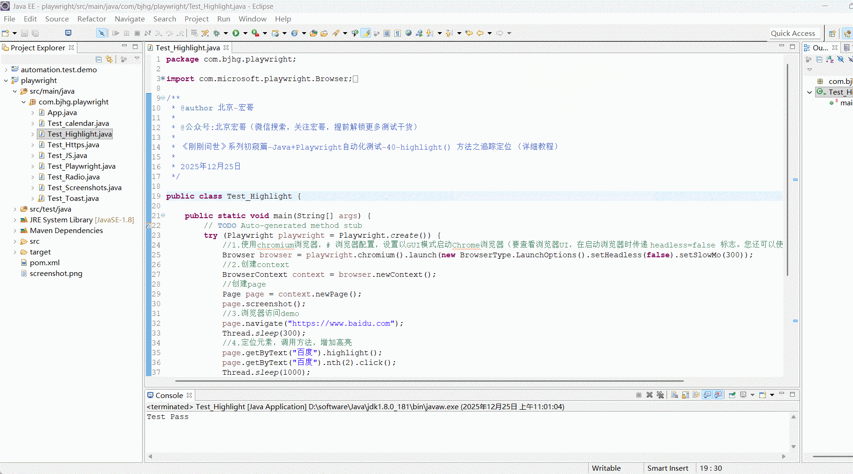The image size is (853, 474).
Task: Click the Display Selected Console icon
Action: (743, 395)
